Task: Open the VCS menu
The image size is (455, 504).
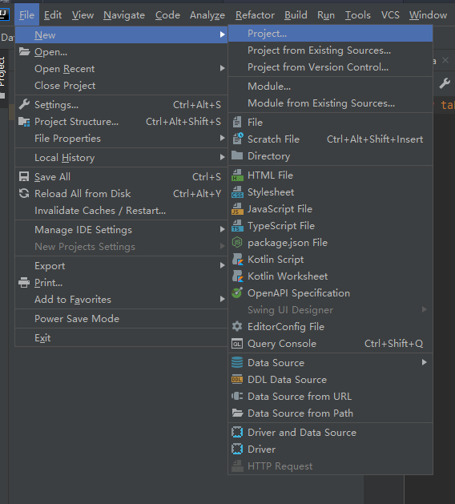Action: (390, 15)
